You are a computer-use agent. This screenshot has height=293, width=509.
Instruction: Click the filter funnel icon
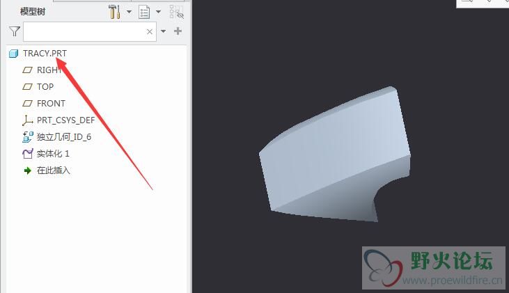tap(15, 31)
